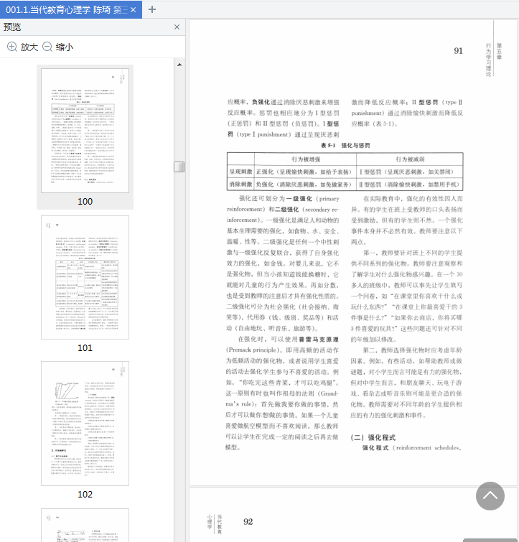The height and width of the screenshot is (542, 519).
Task: Click the page number 91 on the page
Action: 458,51
